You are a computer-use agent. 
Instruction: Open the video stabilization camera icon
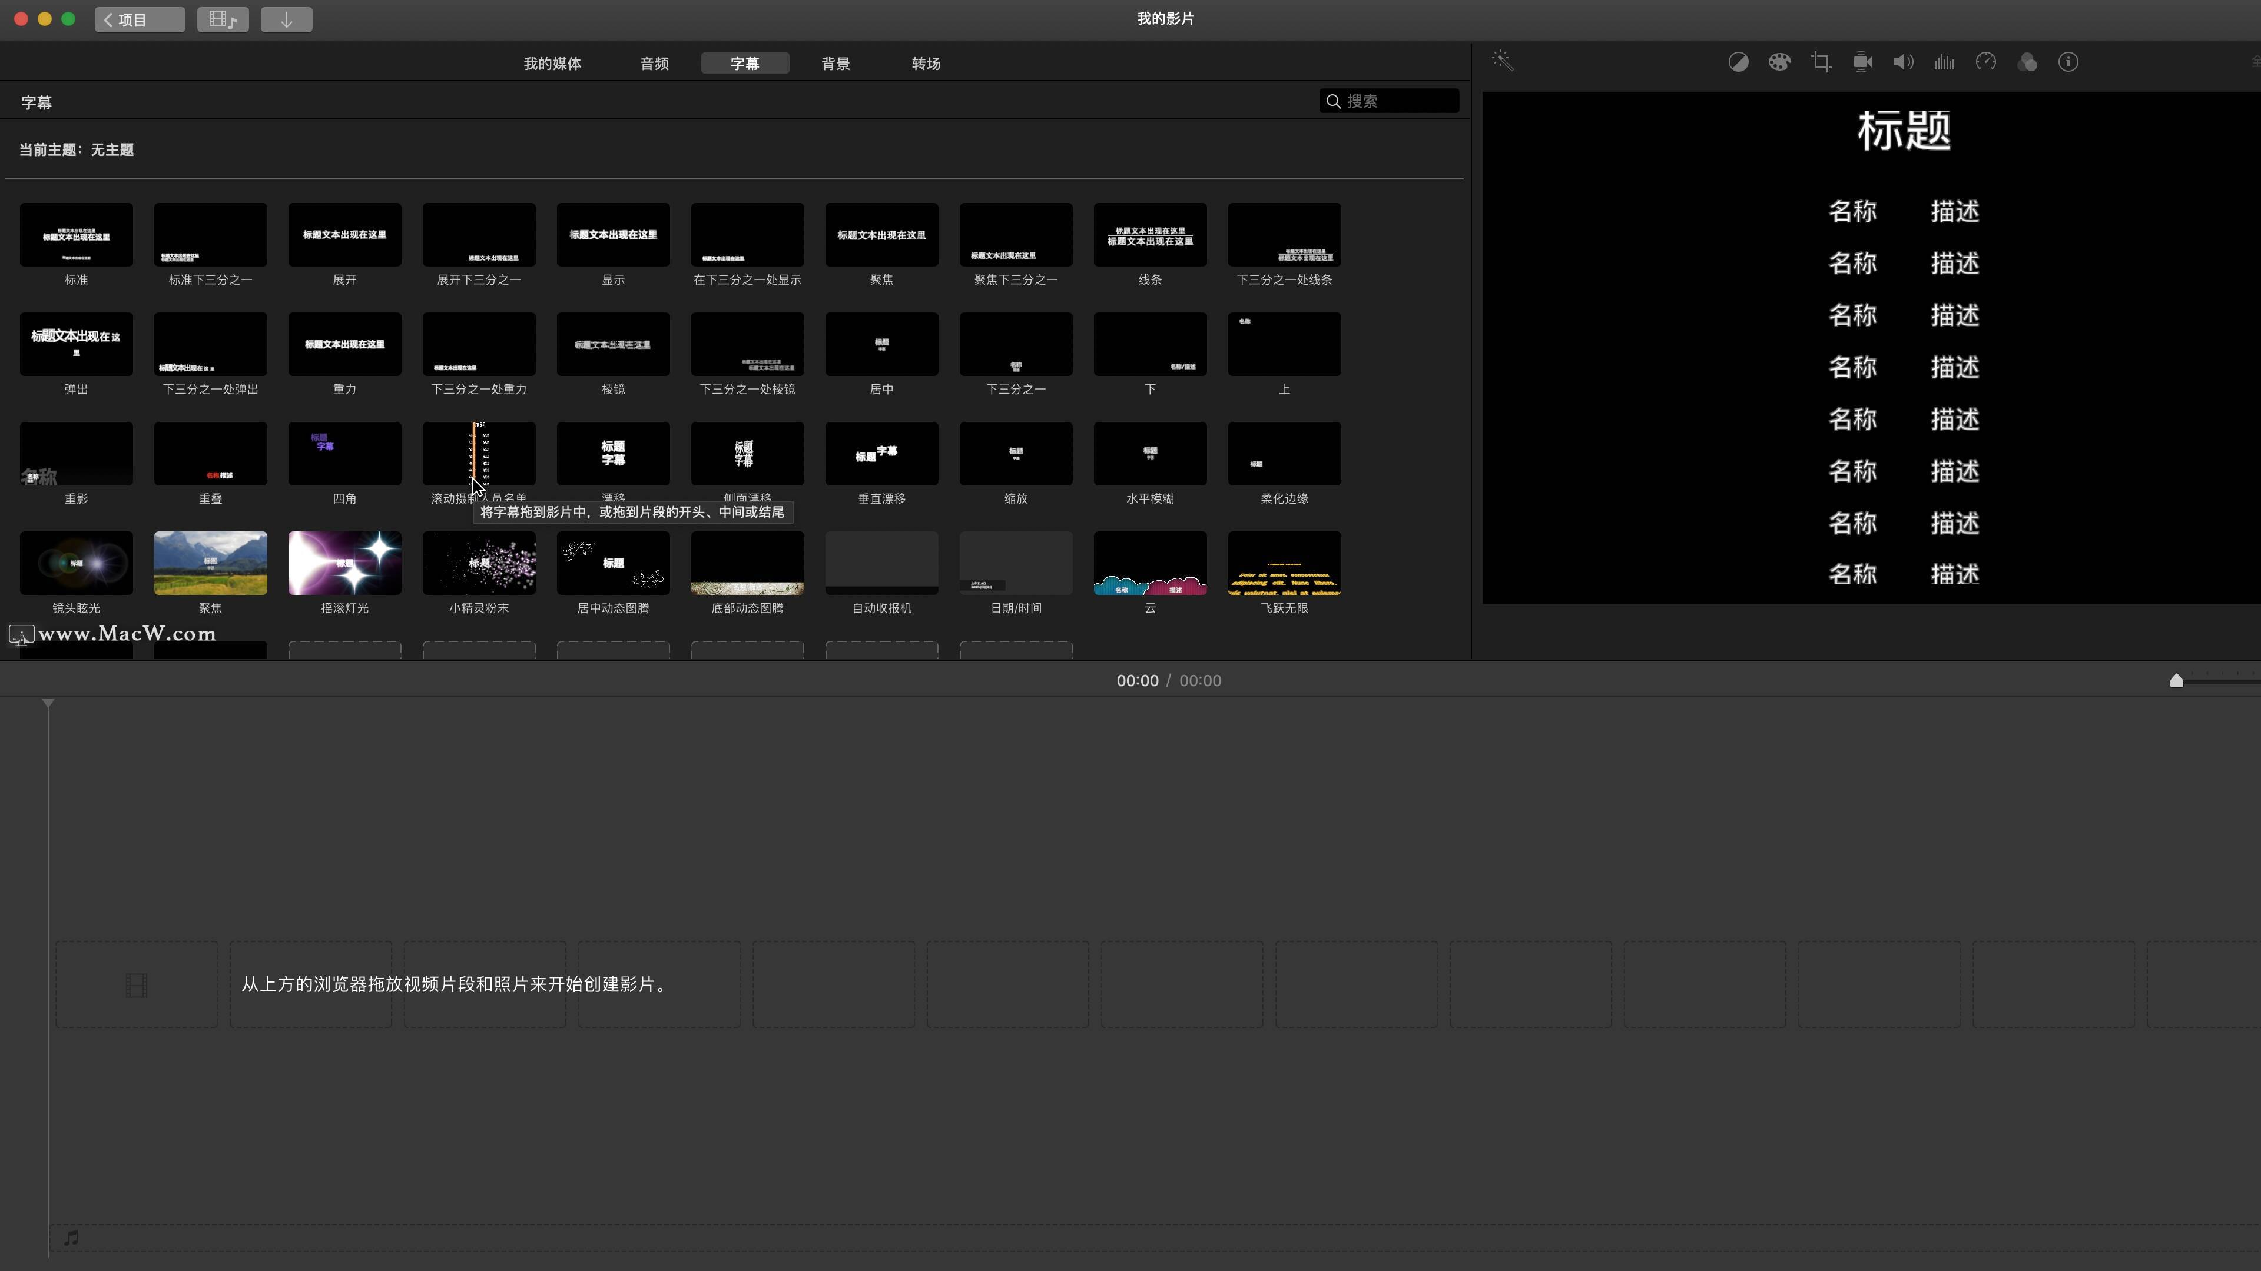coord(1862,62)
